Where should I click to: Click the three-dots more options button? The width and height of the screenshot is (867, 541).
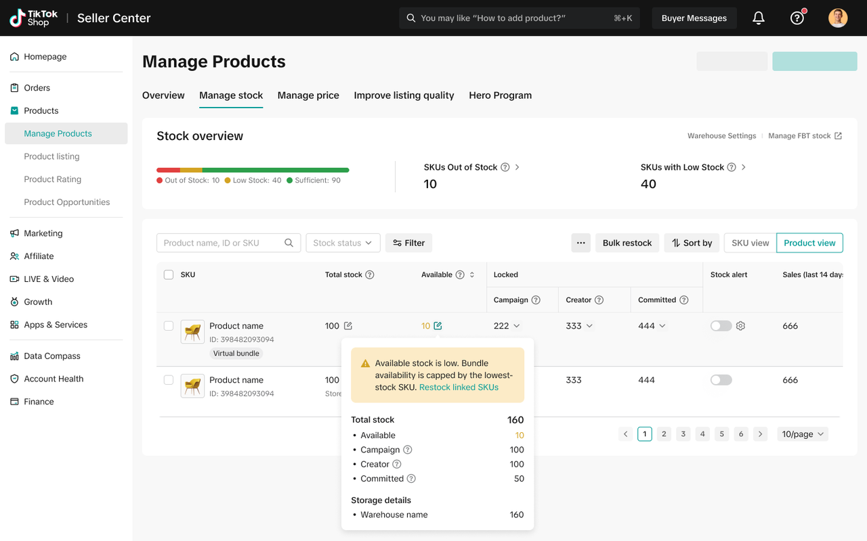(580, 243)
